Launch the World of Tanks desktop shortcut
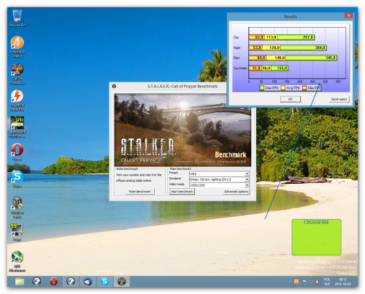 pyautogui.click(x=17, y=207)
